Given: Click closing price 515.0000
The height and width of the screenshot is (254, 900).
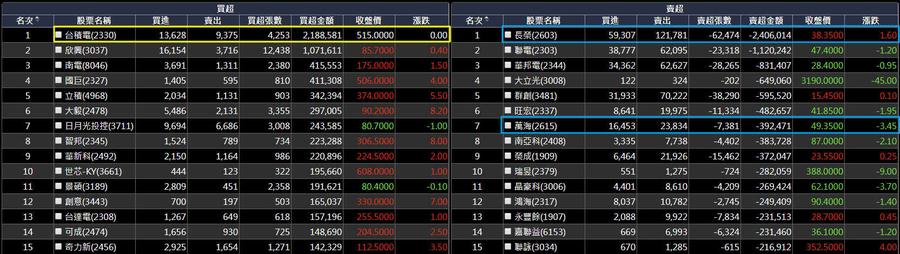Looking at the screenshot, I should [x=375, y=35].
